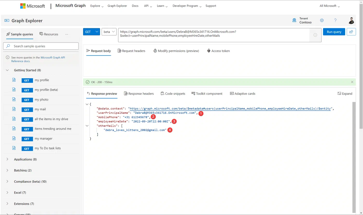This screenshot has width=363, height=215.
Task: Click the Microsoft logo
Action: click(x=32, y=6)
